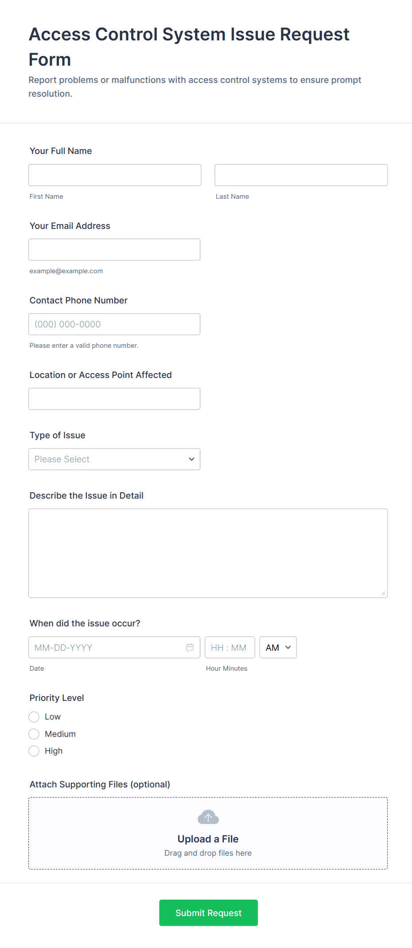
Task: Click the HH : MM time input
Action: 229,647
